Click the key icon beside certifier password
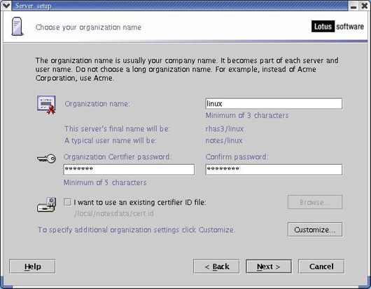 (x=47, y=159)
